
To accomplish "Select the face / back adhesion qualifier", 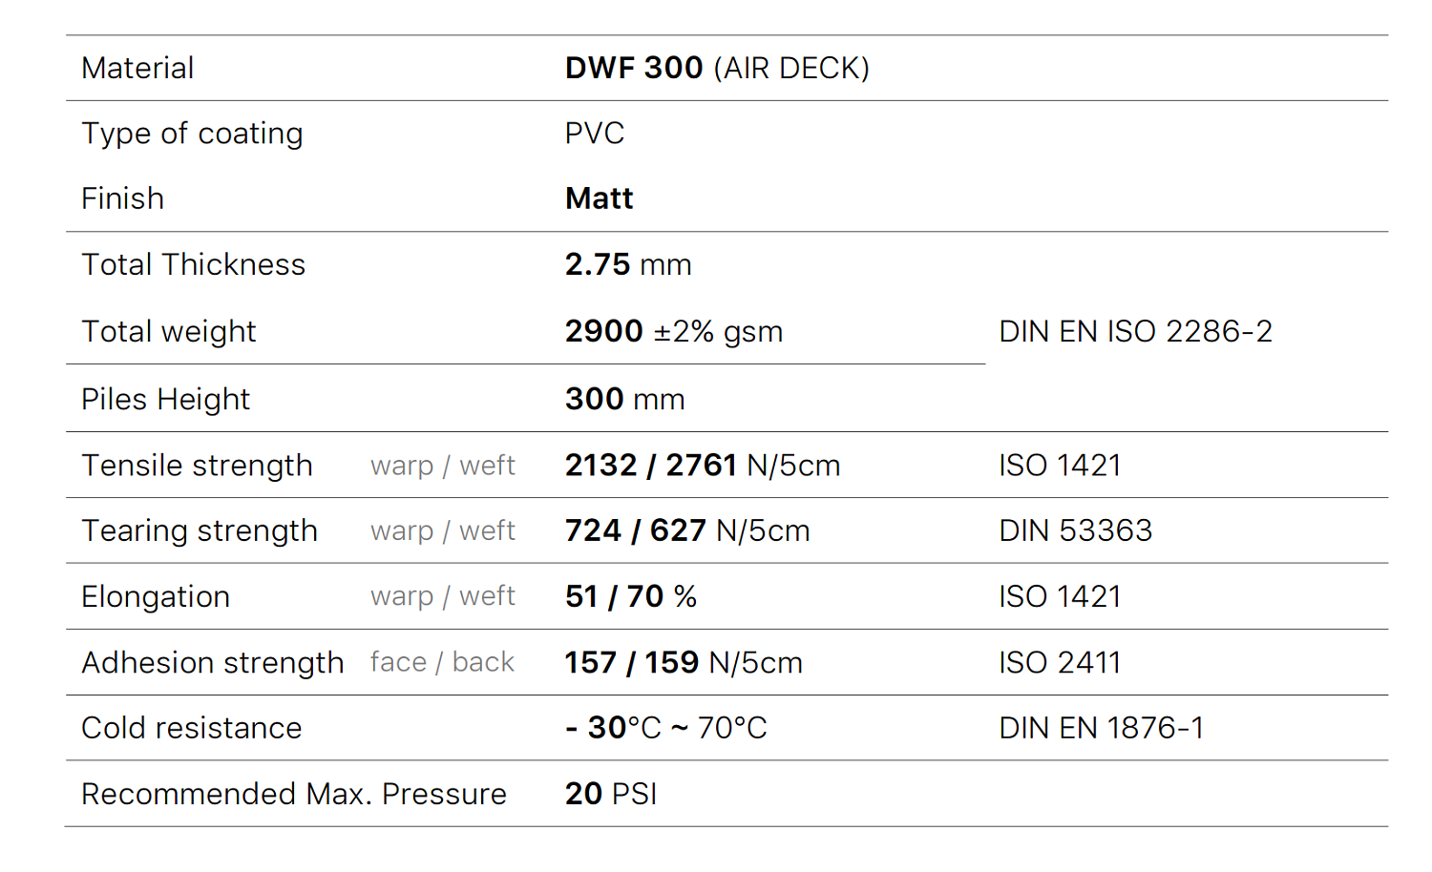I will [x=442, y=662].
